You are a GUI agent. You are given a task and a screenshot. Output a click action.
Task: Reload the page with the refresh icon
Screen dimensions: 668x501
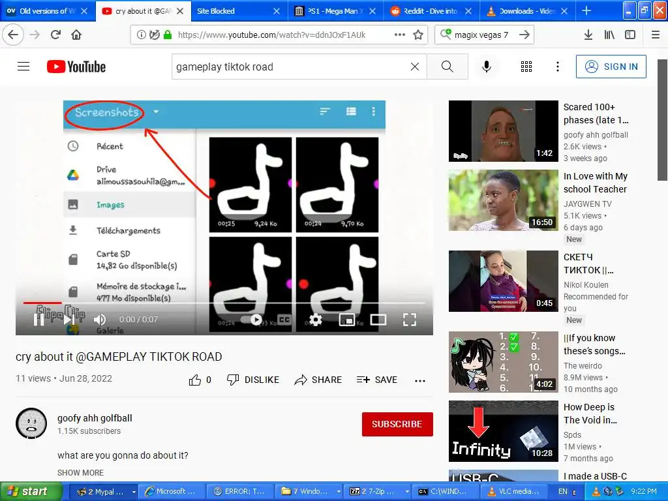point(55,35)
